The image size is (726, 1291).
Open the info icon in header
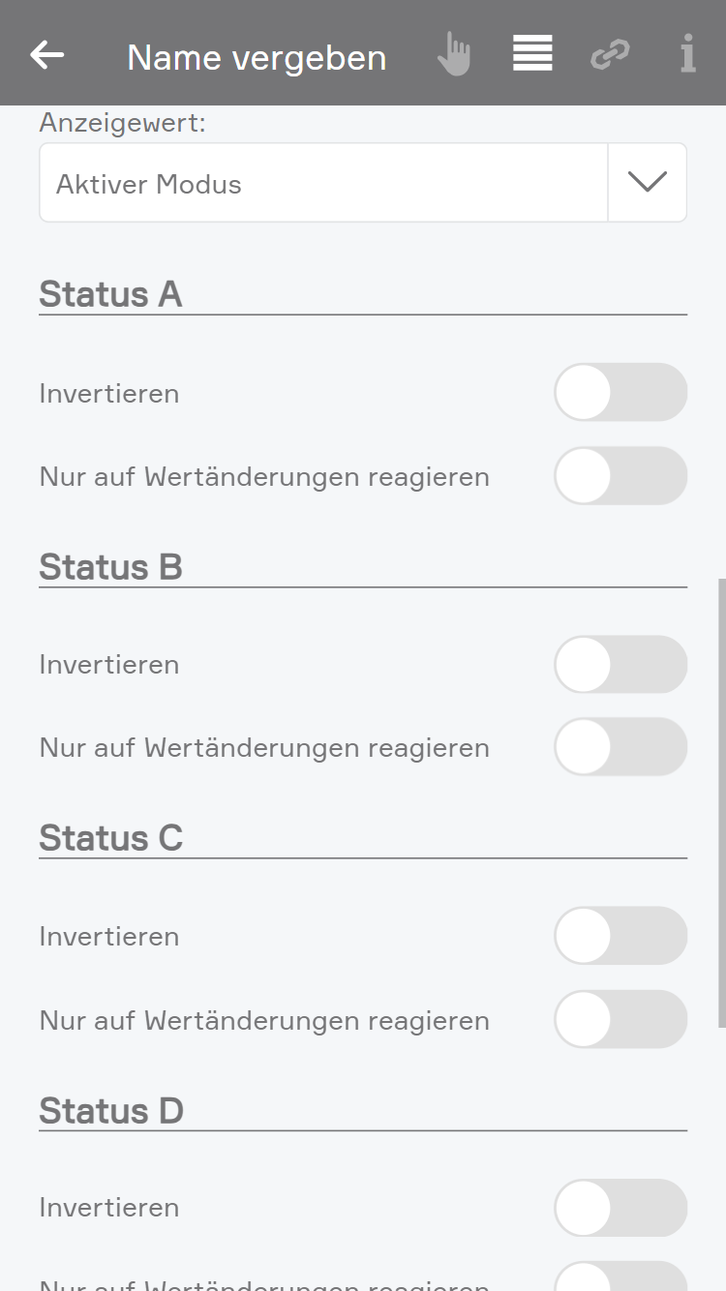687,54
